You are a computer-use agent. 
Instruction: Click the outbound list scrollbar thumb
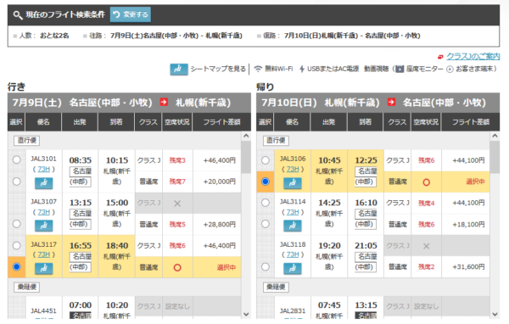pyautogui.click(x=246, y=157)
